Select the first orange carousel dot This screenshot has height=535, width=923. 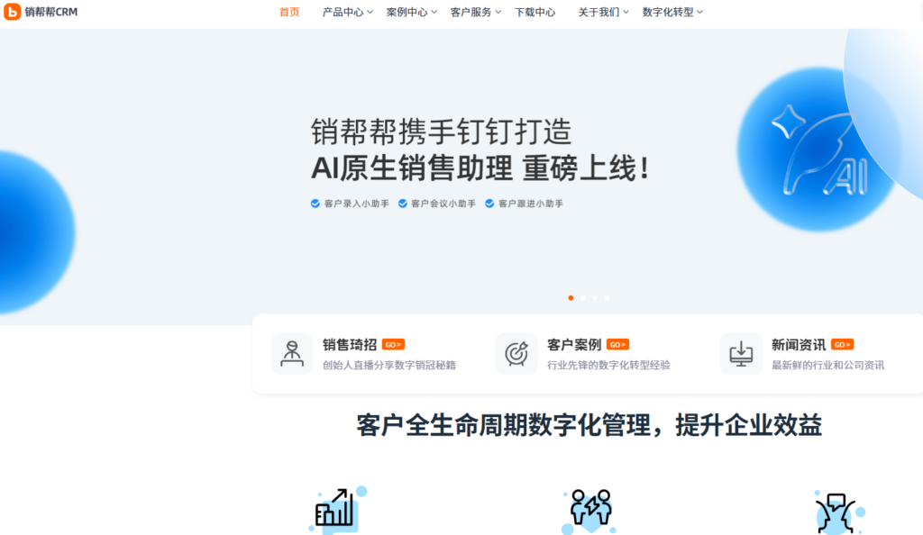[x=571, y=297]
